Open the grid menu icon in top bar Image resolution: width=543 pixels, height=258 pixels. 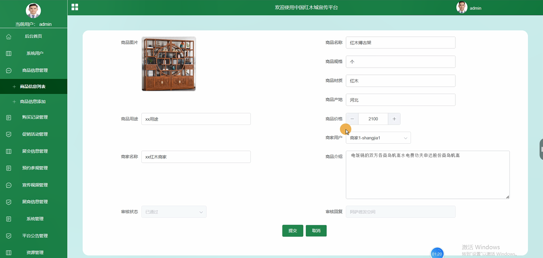[75, 7]
